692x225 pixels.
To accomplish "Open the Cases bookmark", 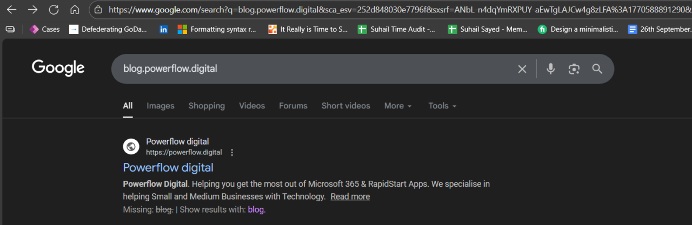I will click(45, 29).
